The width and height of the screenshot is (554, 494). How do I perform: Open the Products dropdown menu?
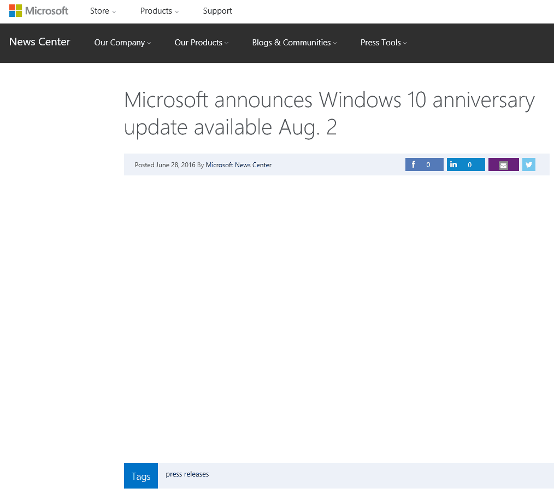tap(159, 10)
